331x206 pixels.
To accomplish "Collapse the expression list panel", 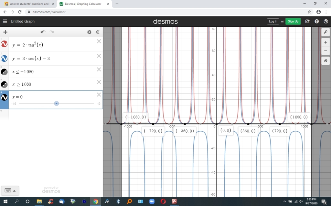I will [x=97, y=32].
